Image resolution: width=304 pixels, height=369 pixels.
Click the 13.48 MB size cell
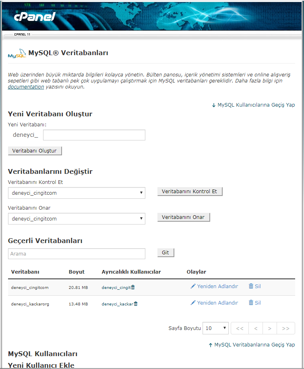click(x=78, y=304)
